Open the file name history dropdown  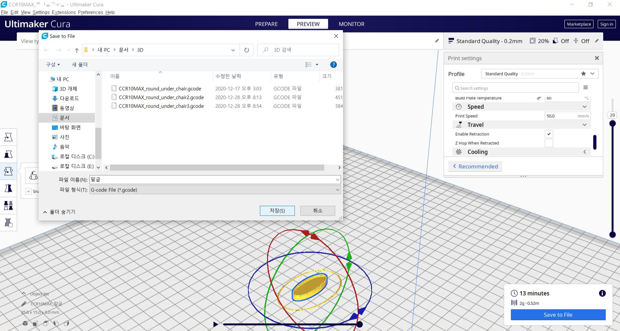337,180
